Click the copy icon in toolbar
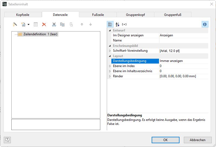216x147 pixels. (x=62, y=24)
